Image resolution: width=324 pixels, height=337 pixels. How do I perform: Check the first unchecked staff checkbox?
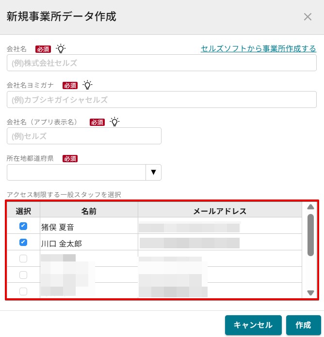point(23,259)
